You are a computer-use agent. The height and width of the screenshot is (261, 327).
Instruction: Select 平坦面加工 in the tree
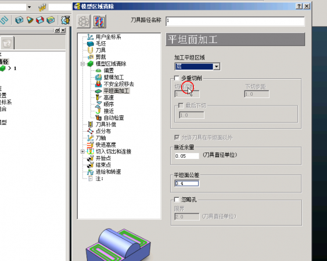(116, 91)
